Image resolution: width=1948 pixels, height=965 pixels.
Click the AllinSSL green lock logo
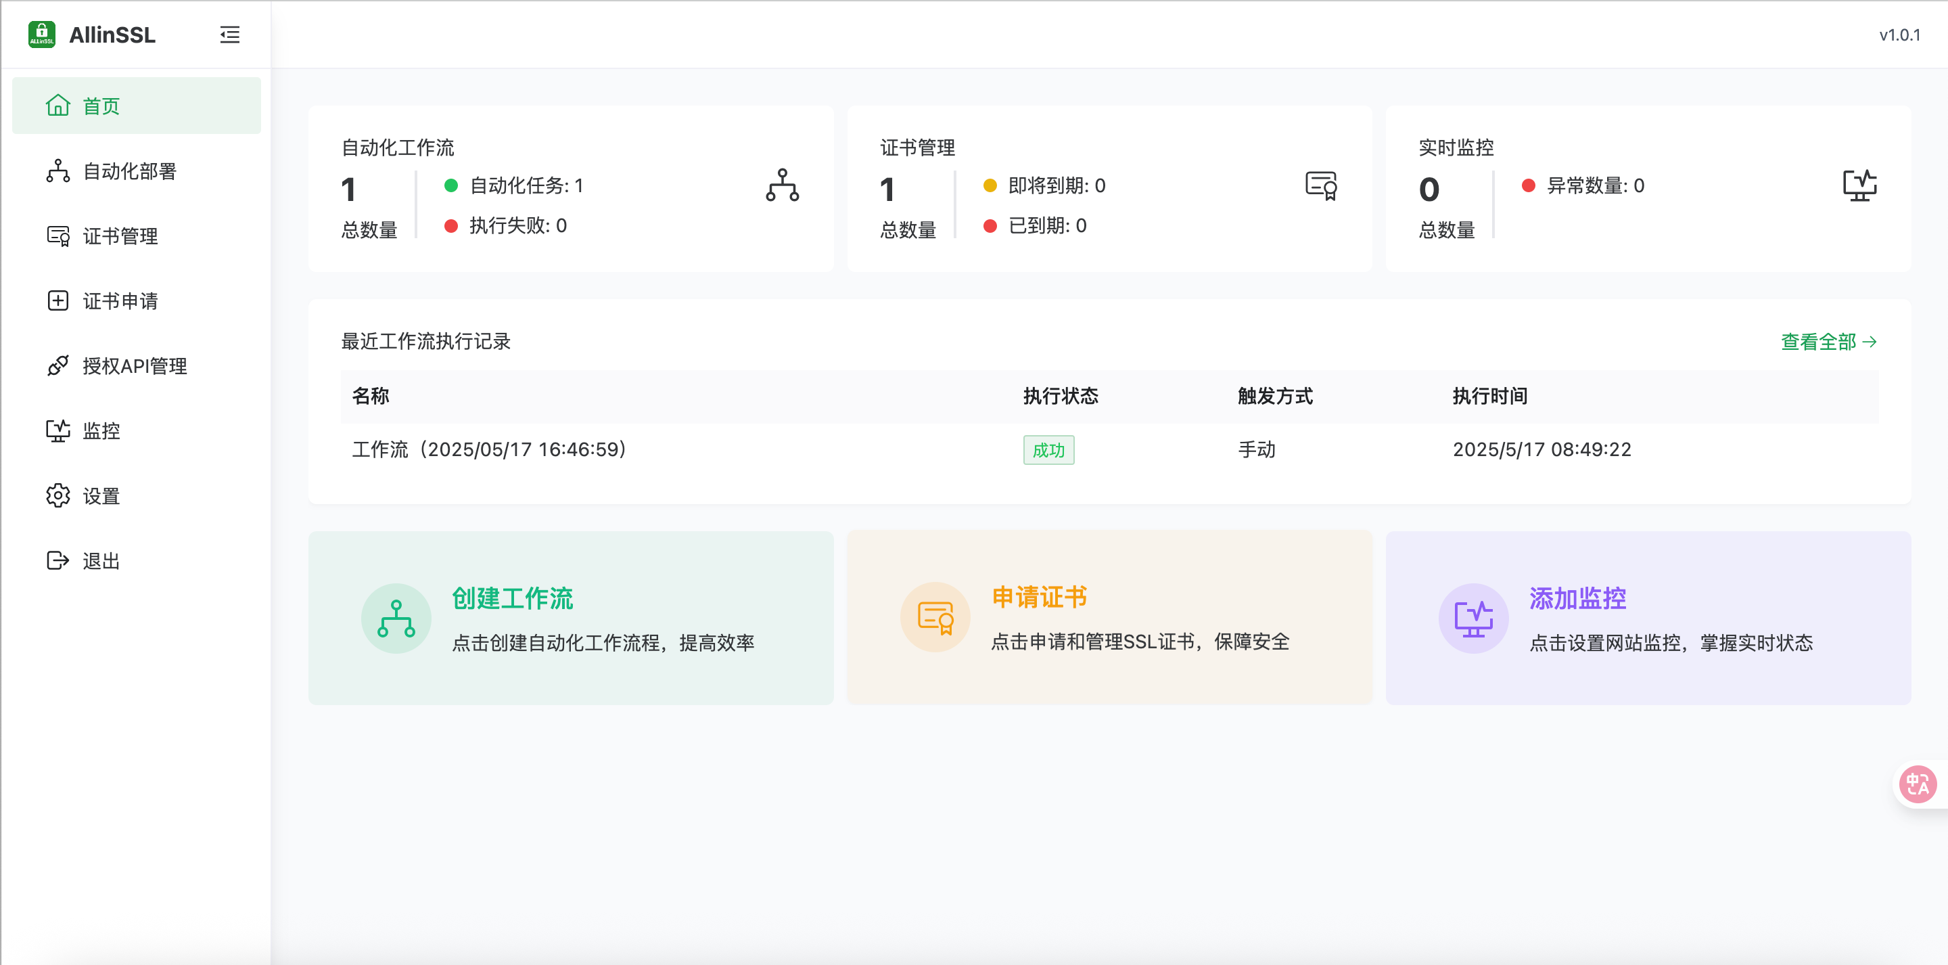(x=41, y=35)
